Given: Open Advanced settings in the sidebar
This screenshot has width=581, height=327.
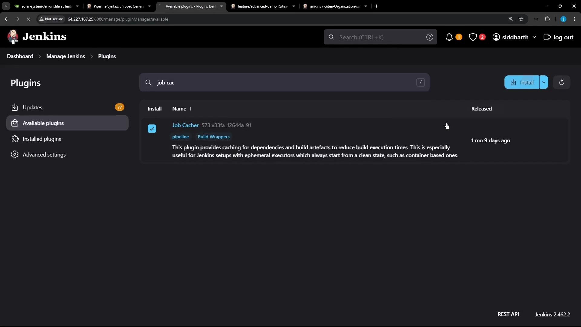Looking at the screenshot, I should 67,155.
